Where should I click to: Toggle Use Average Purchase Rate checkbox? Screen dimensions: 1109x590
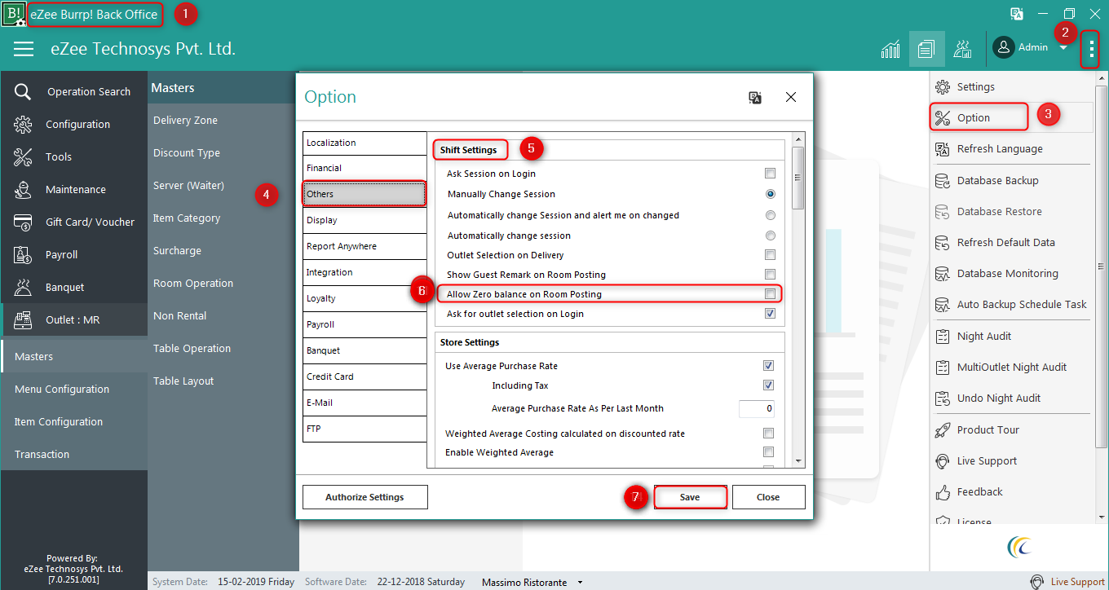[768, 366]
